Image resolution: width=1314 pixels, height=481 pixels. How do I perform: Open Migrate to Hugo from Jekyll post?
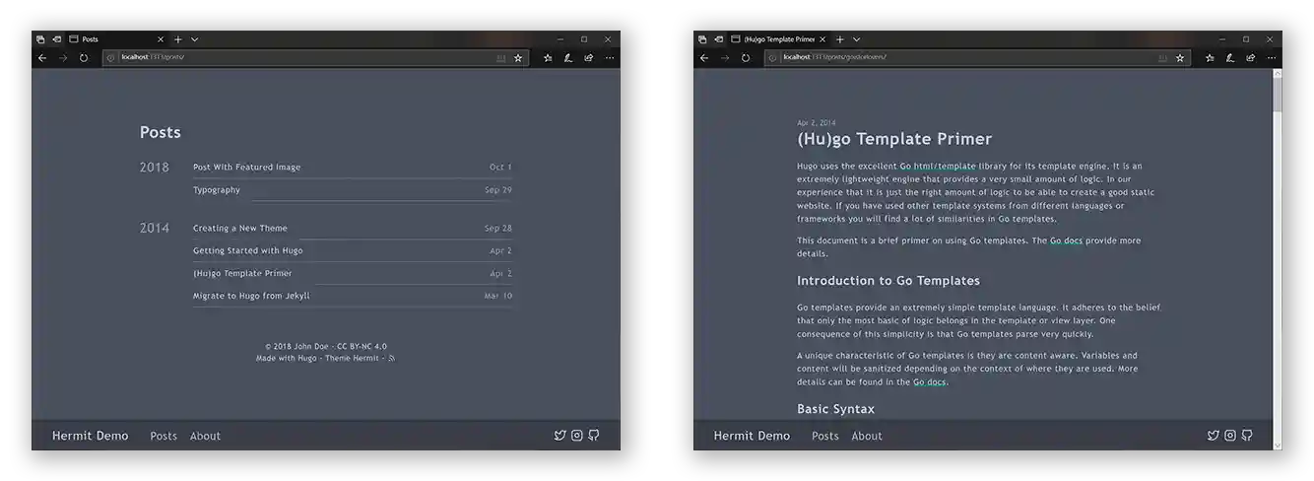click(x=251, y=296)
